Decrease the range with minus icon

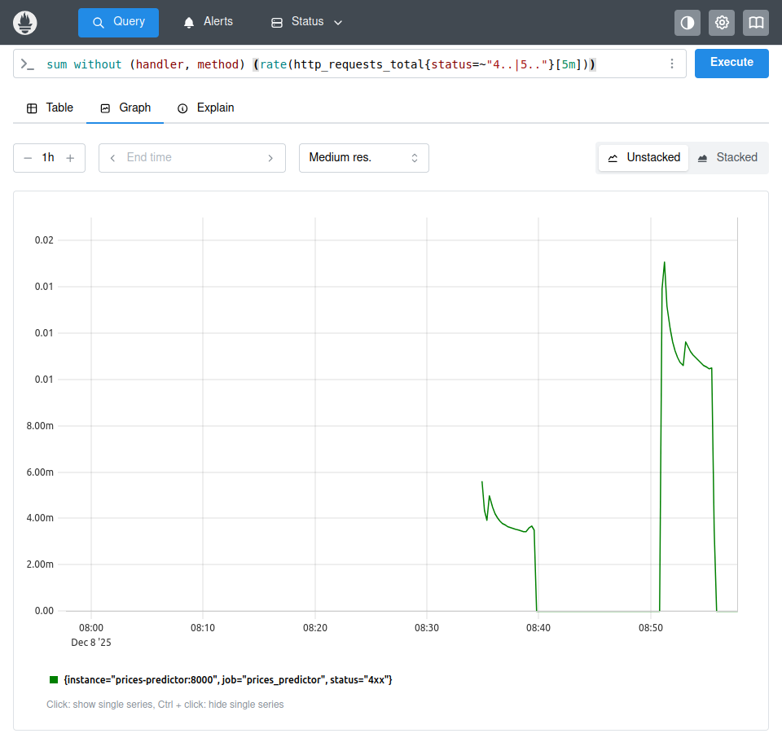click(28, 158)
